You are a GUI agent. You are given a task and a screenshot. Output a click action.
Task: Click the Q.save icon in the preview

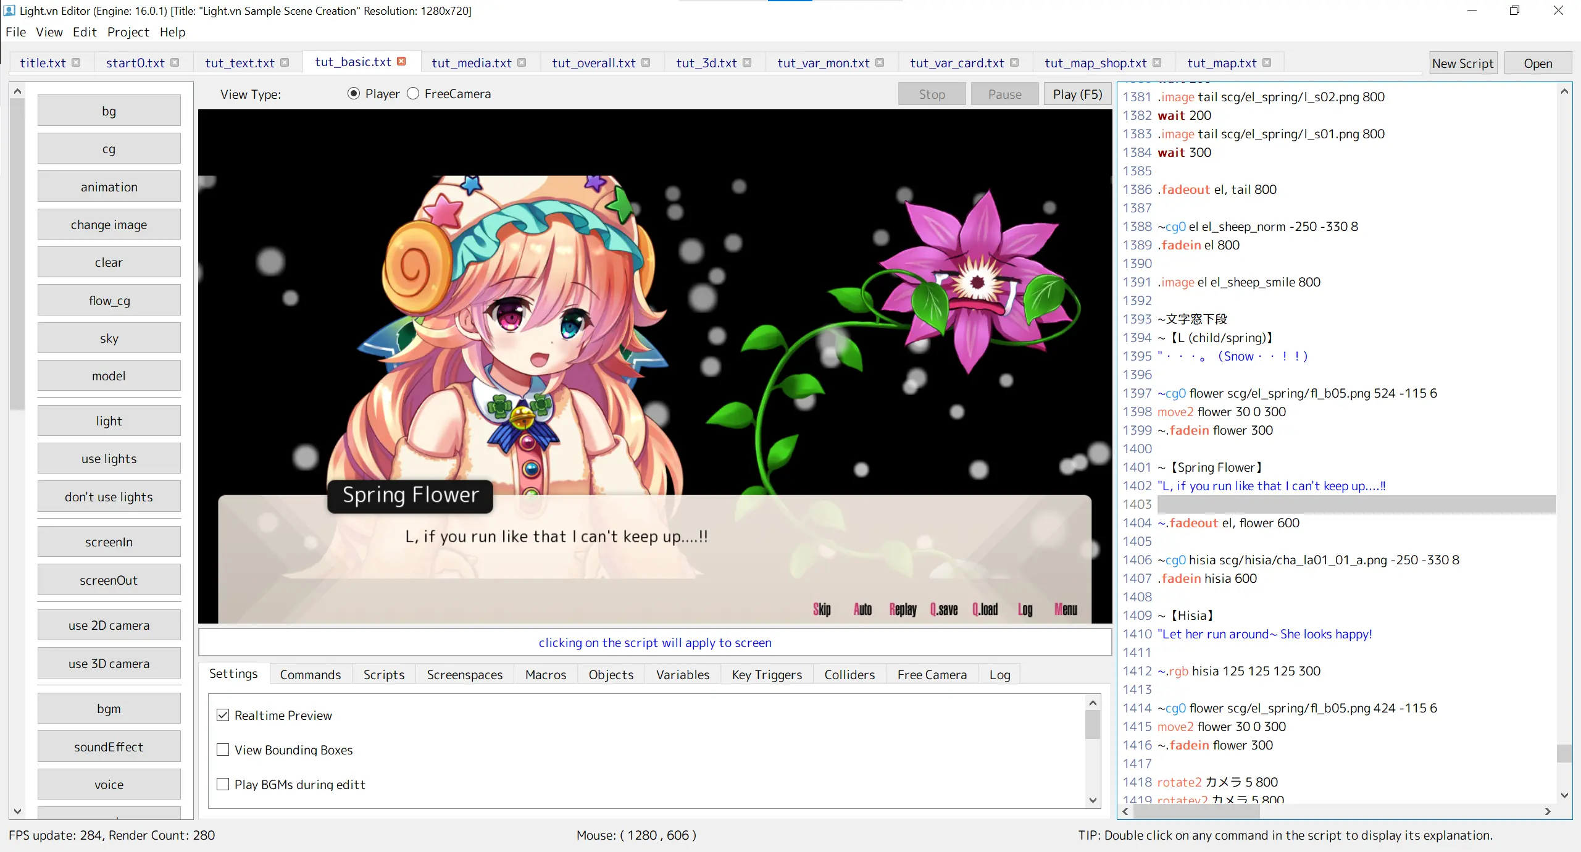click(944, 609)
